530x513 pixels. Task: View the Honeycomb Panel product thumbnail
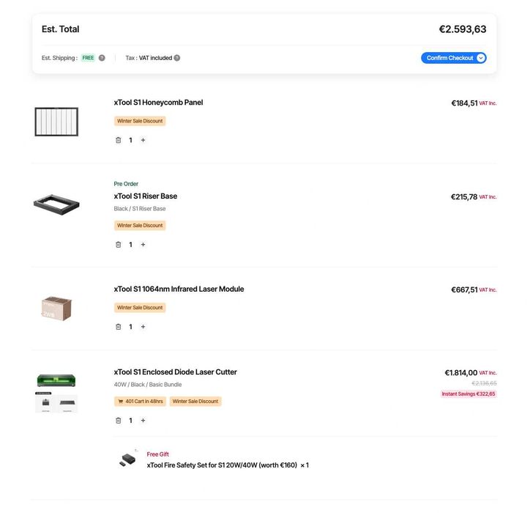[56, 122]
